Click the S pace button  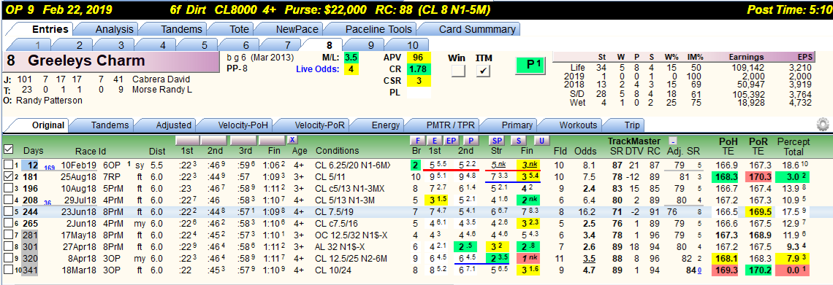(x=519, y=141)
